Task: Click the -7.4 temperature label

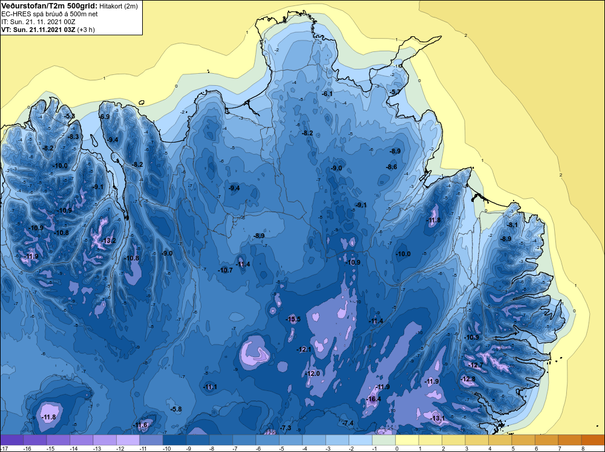Action: pos(348,423)
